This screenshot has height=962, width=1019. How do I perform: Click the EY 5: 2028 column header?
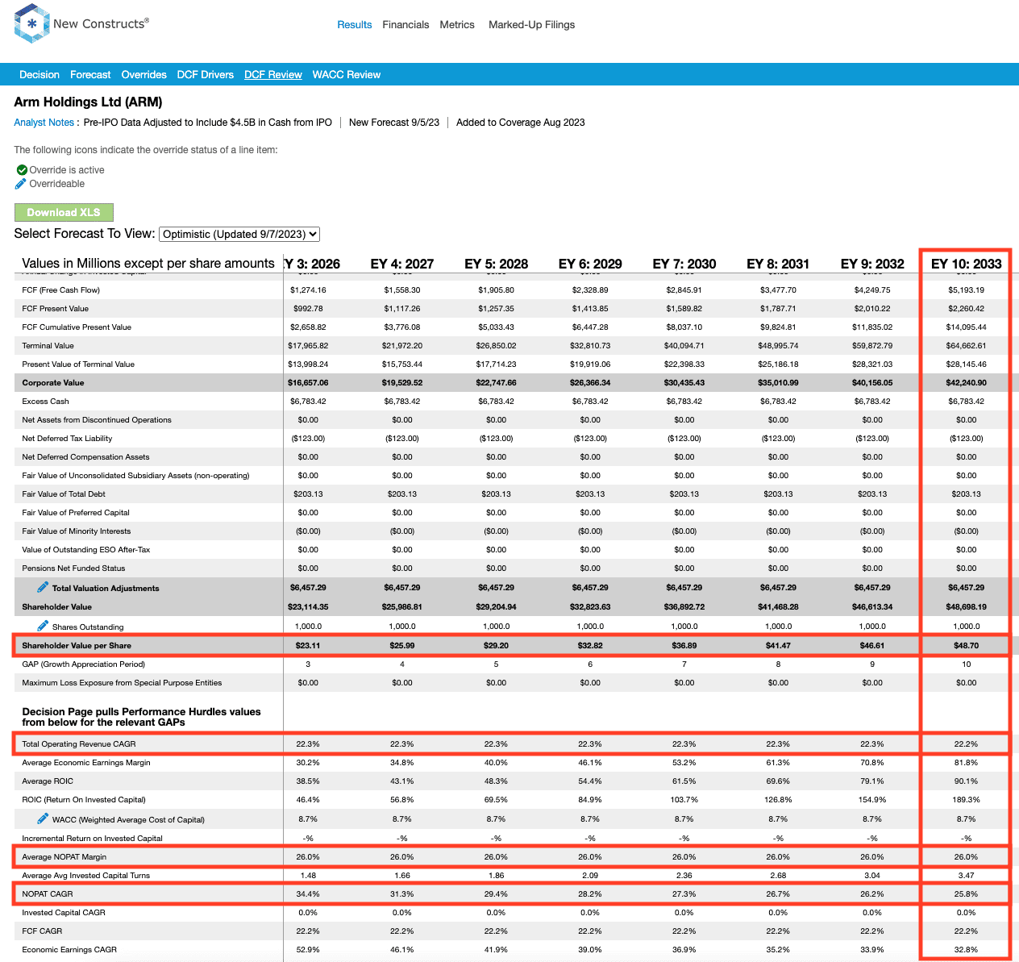(497, 264)
